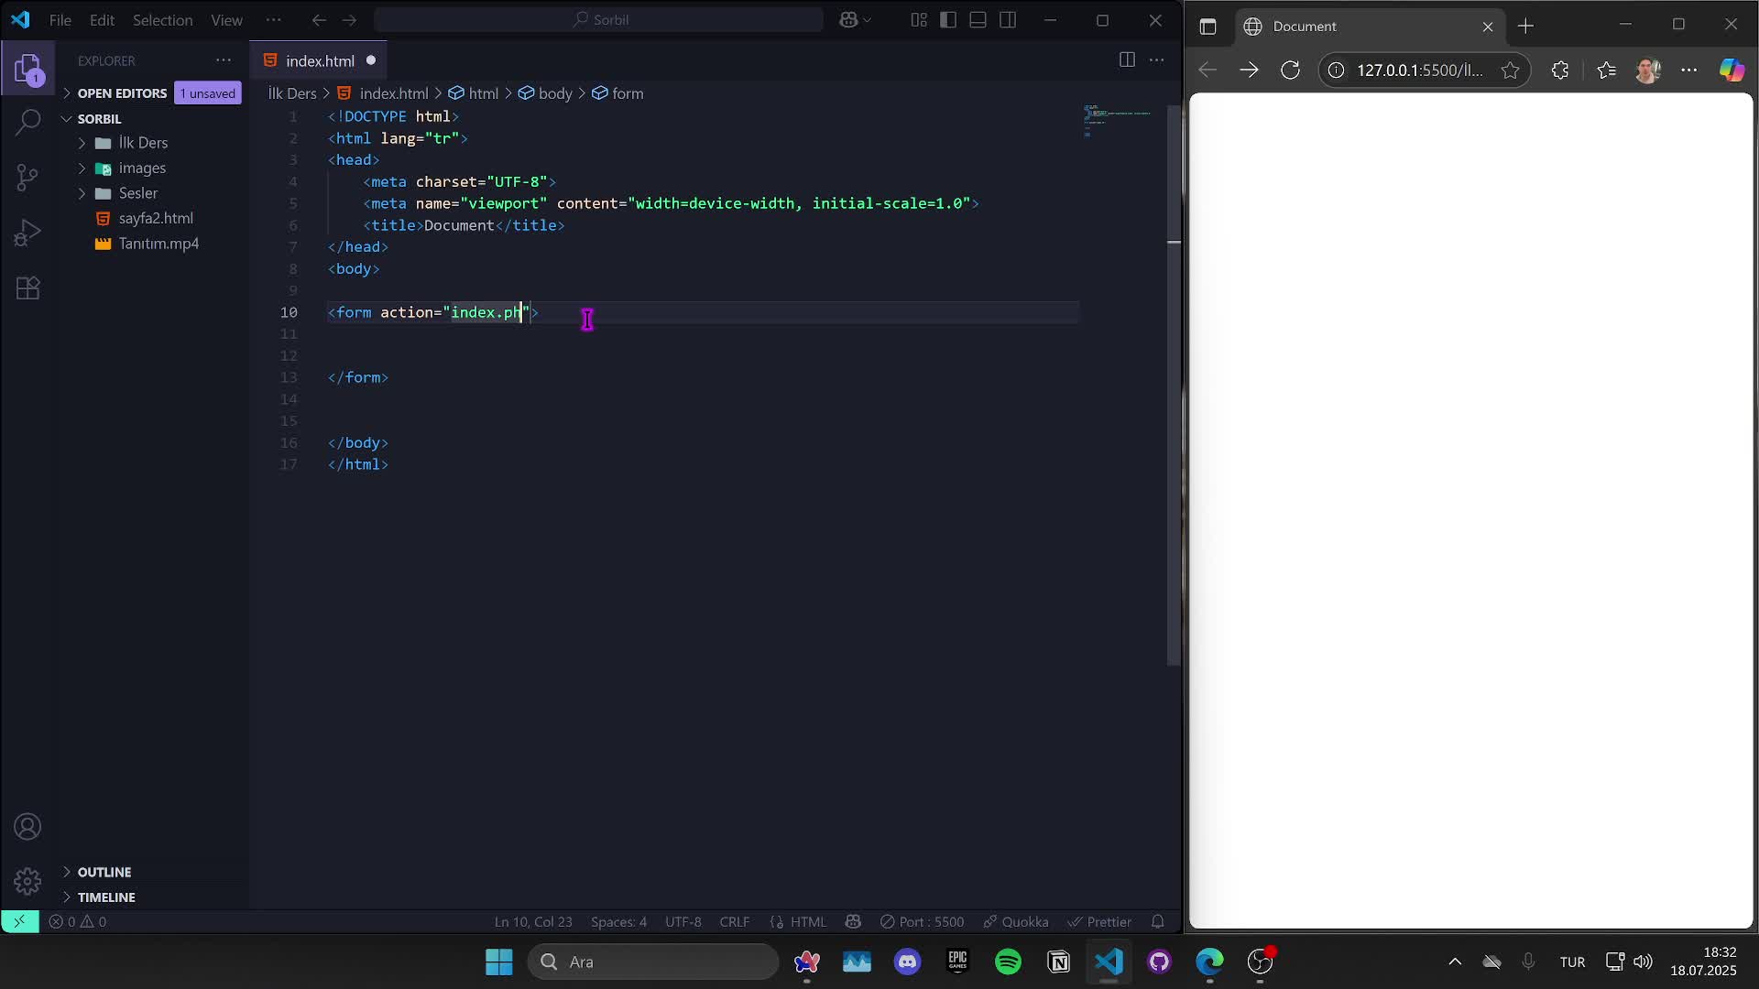Open the Explorer view in activity bar

[x=27, y=69]
